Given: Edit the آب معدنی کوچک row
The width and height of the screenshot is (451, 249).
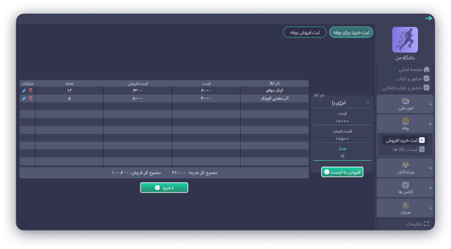Looking at the screenshot, I should click(24, 98).
